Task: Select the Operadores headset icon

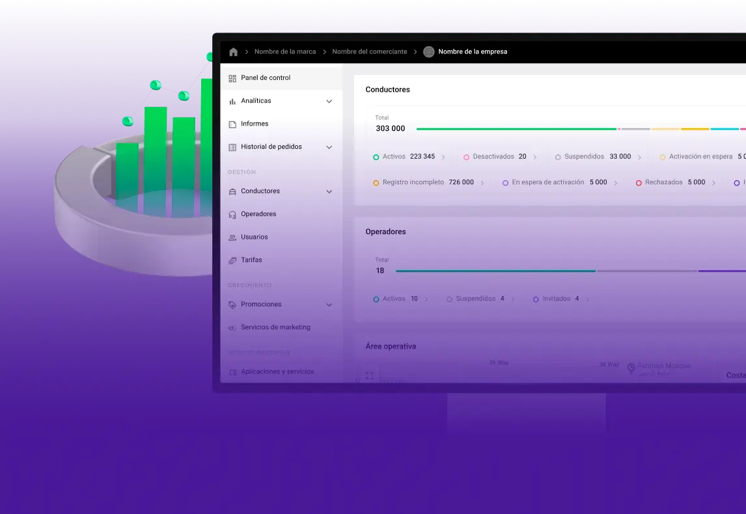Action: [232, 213]
